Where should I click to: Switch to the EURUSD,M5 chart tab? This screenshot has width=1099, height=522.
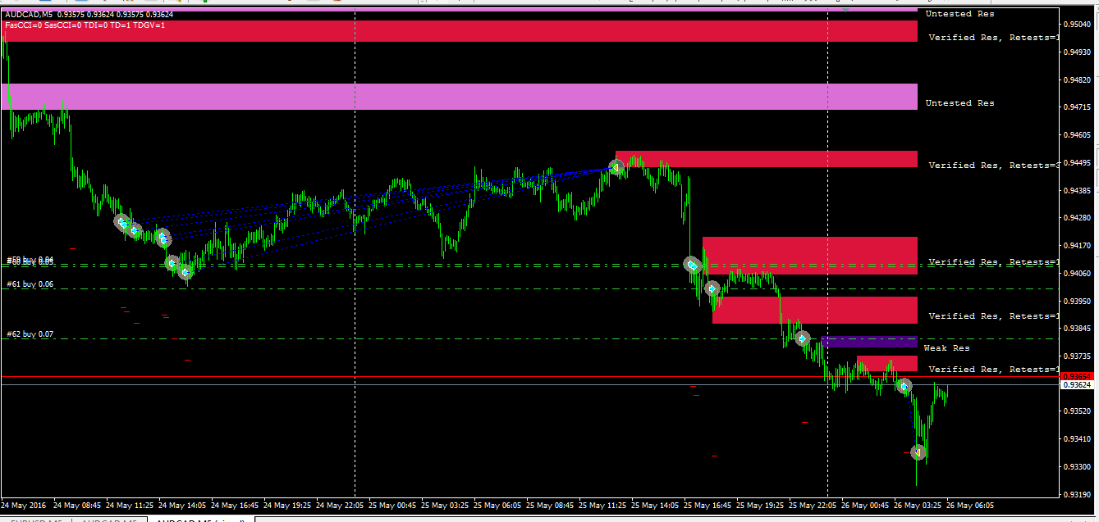[x=35, y=520]
